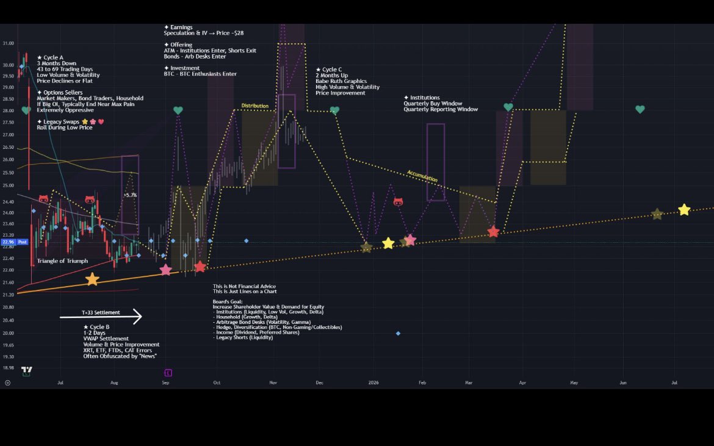Click the 18.98 label on price axis
The width and height of the screenshot is (714, 446).
tap(8, 368)
